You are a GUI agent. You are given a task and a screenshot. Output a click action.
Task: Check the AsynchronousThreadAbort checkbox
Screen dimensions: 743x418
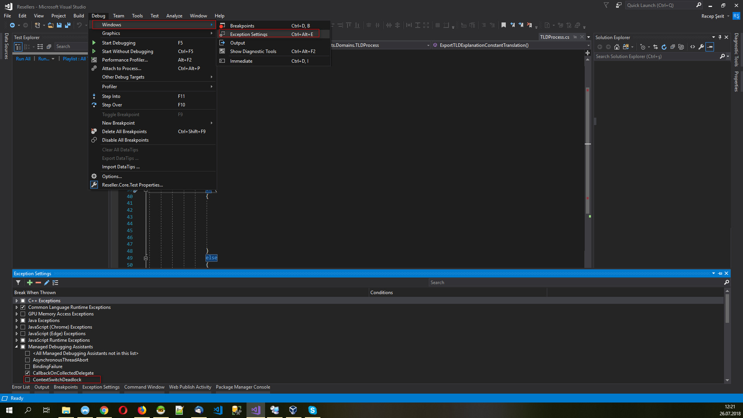pyautogui.click(x=27, y=360)
